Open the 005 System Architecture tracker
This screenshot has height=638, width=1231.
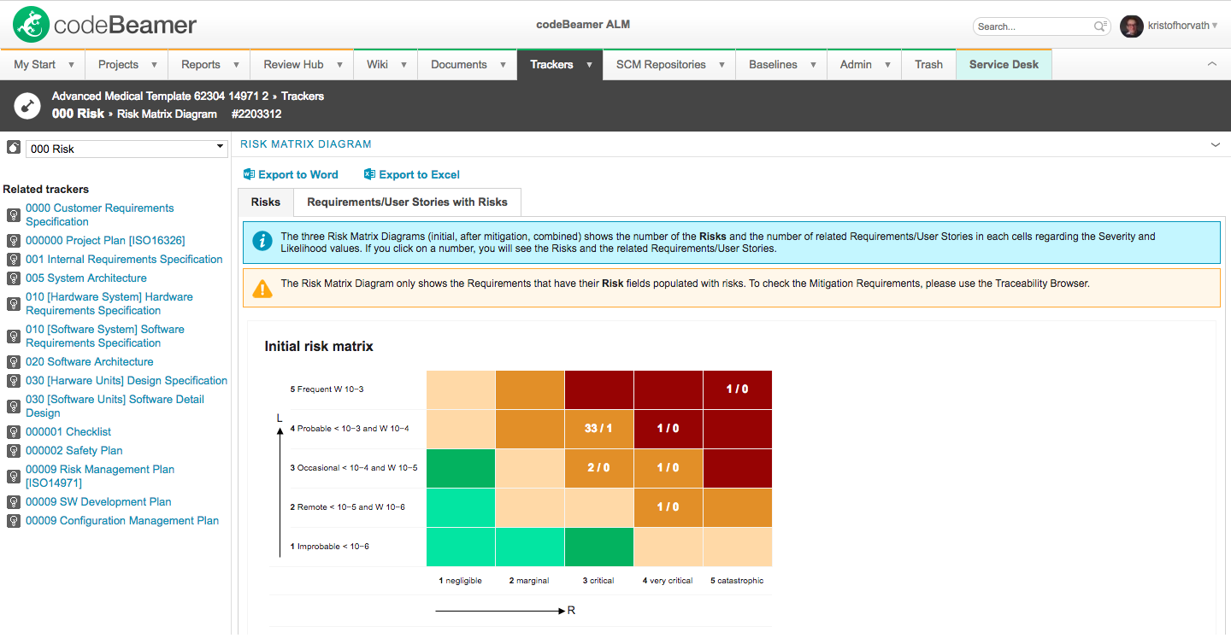coord(86,278)
